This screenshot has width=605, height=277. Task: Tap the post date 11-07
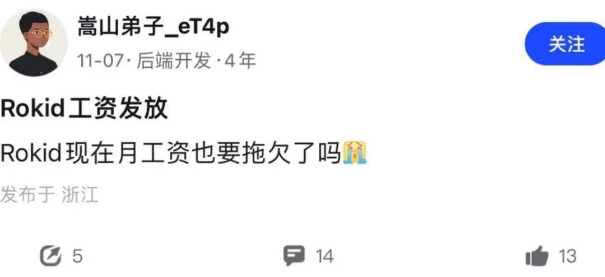tap(100, 61)
